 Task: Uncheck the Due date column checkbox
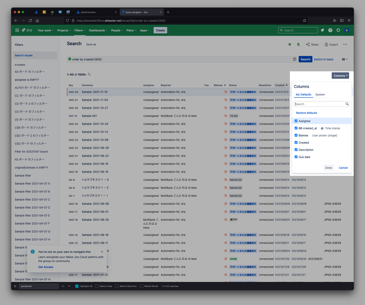point(296,157)
